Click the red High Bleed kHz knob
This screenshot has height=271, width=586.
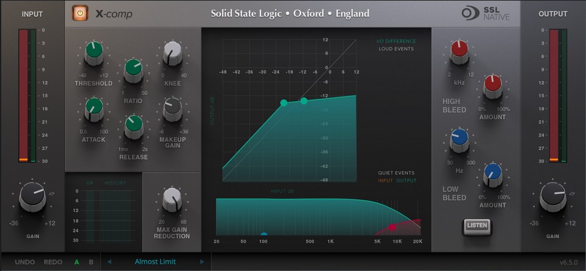(x=459, y=52)
